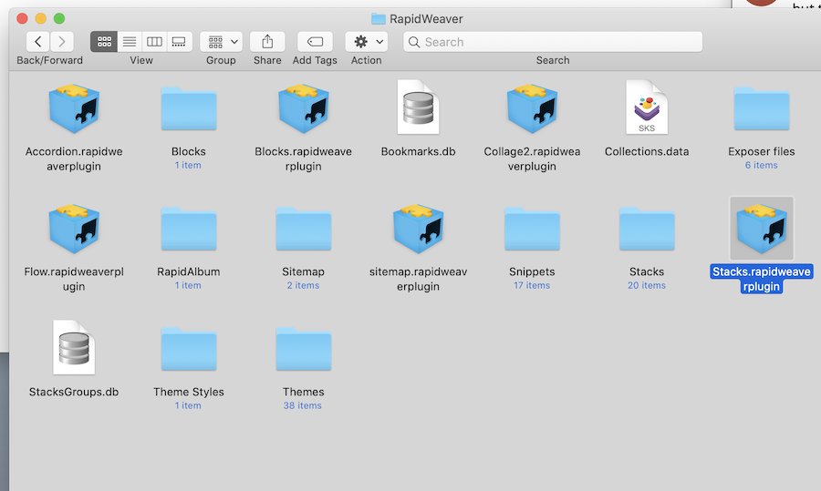Go forward with the Forward arrow
The height and width of the screenshot is (491, 821).
62,42
